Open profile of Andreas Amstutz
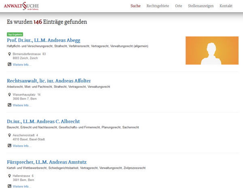Image resolution: width=243 pixels, height=189 pixels. point(47,162)
